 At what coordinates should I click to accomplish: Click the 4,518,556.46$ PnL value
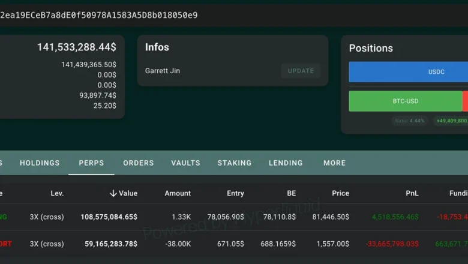click(395, 217)
